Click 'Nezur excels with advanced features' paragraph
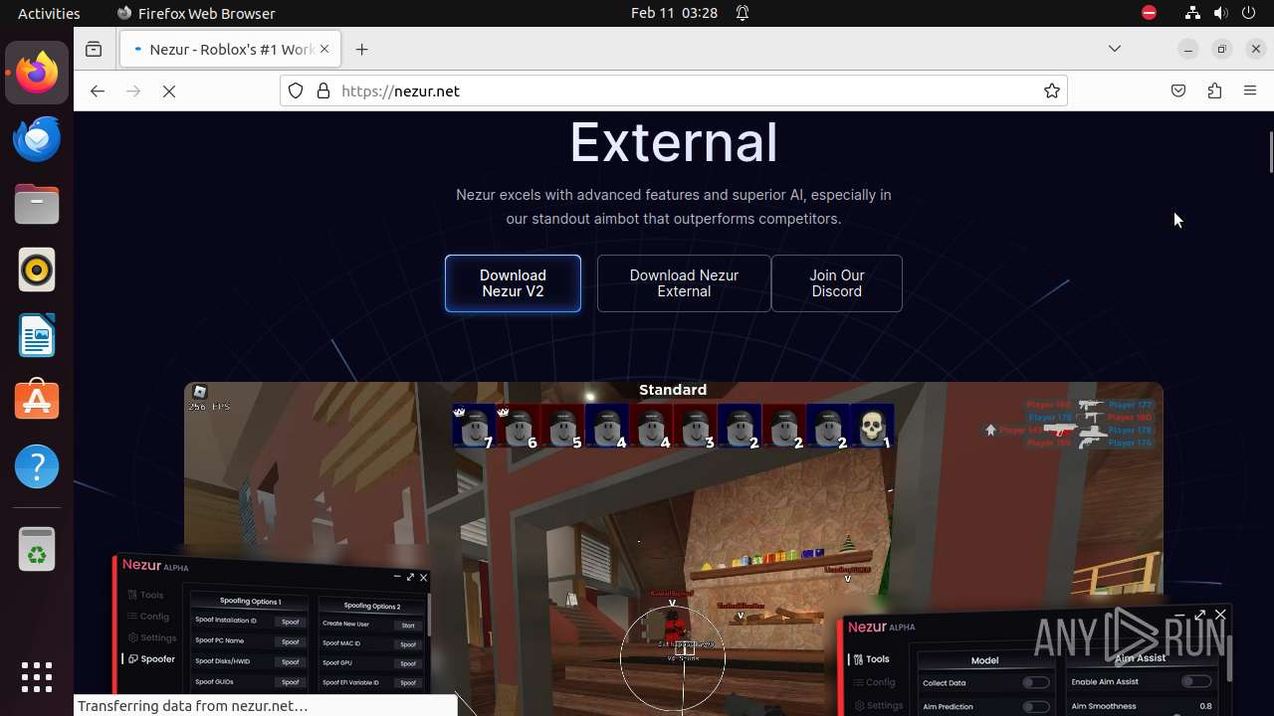The width and height of the screenshot is (1274, 716). click(674, 207)
